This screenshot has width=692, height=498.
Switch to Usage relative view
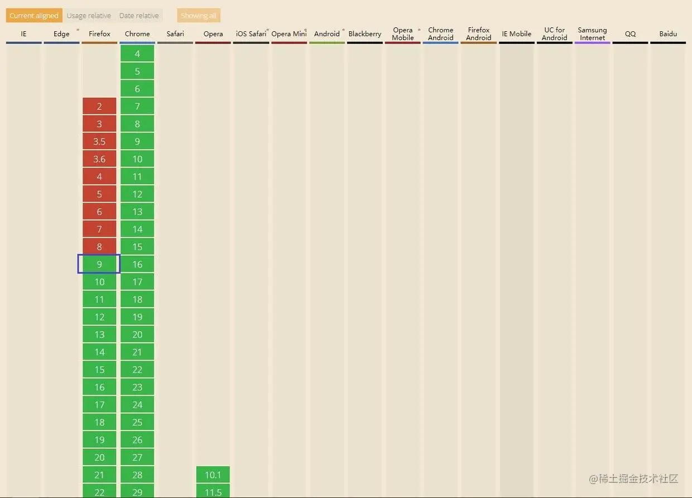coord(89,16)
